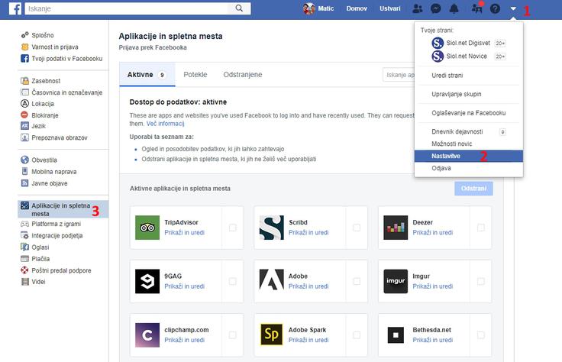This screenshot has height=362, width=562.
Task: Switch to the Aktivne tab
Action: point(147,75)
